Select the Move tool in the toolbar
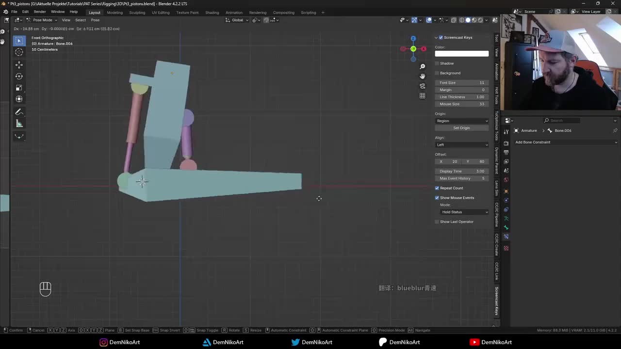 coord(19,64)
